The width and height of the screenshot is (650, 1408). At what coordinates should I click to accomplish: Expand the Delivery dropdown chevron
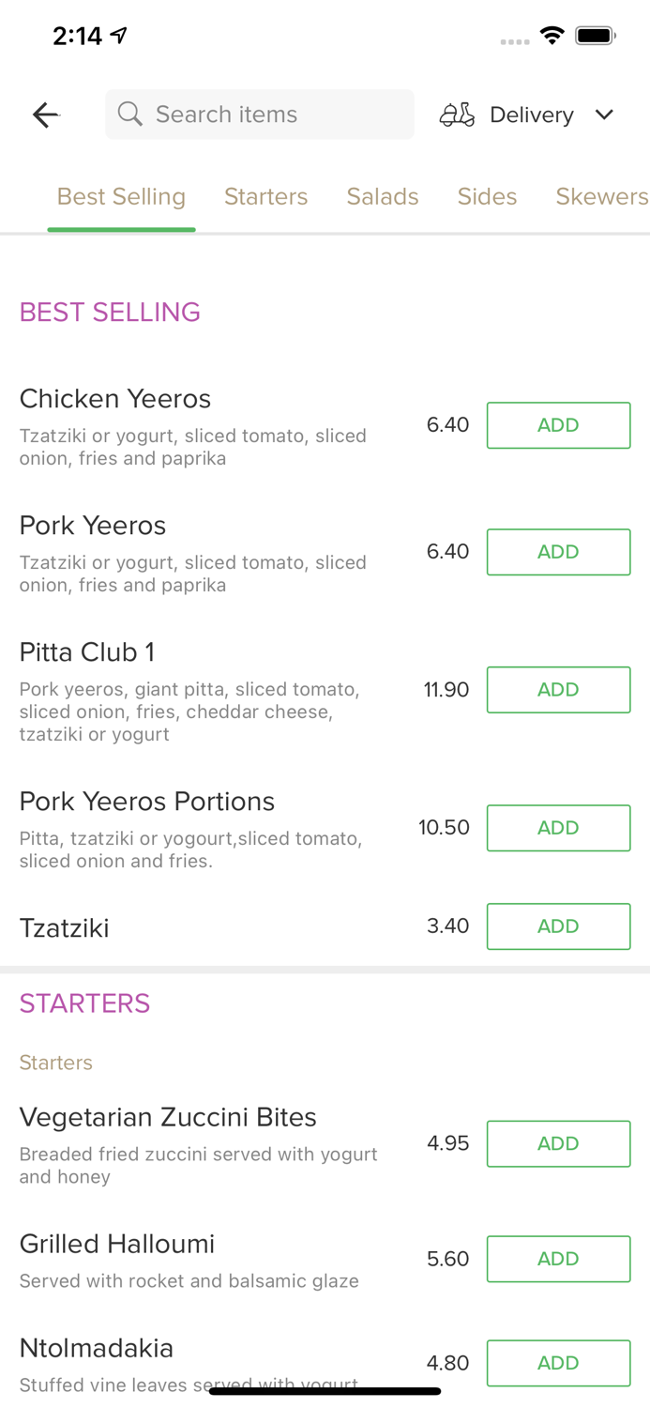pos(604,115)
